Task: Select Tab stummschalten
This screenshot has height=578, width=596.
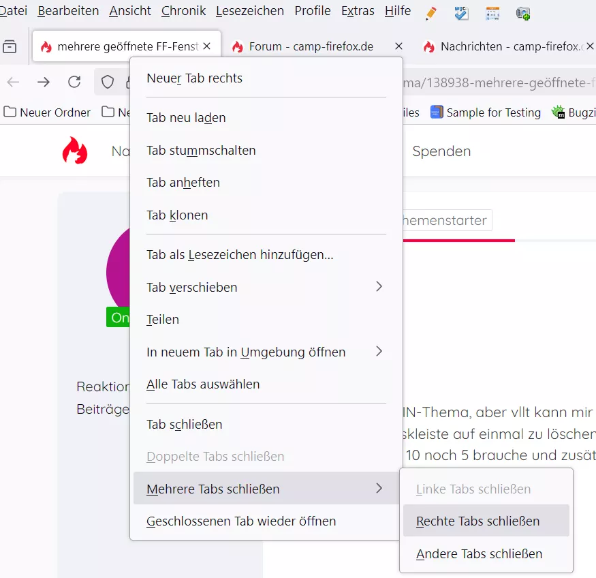Action: click(266, 151)
